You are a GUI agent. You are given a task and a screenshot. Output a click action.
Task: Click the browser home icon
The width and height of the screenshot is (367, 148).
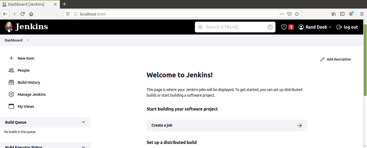pyautogui.click(x=31, y=14)
